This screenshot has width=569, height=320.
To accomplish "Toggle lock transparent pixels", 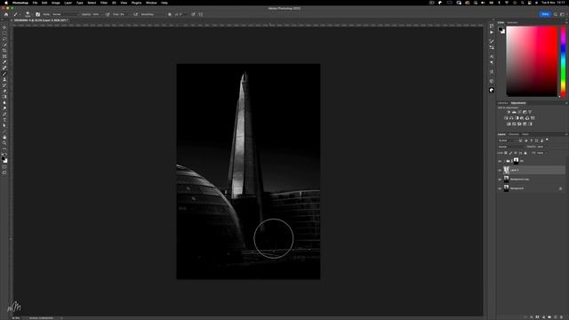I will click(x=506, y=153).
